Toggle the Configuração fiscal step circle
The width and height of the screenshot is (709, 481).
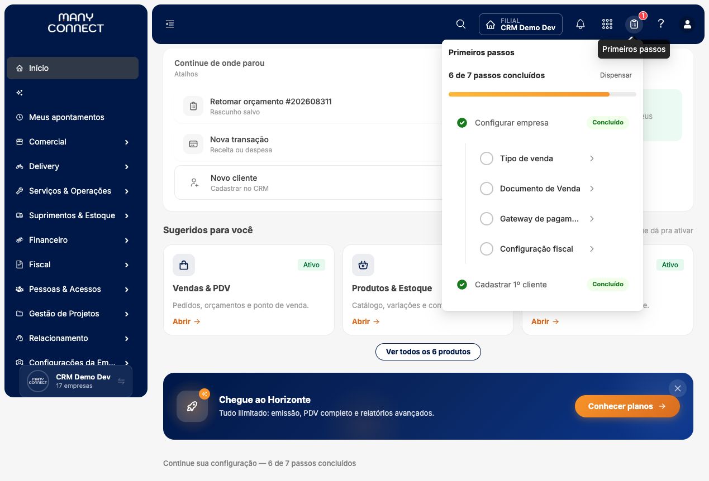(x=487, y=249)
